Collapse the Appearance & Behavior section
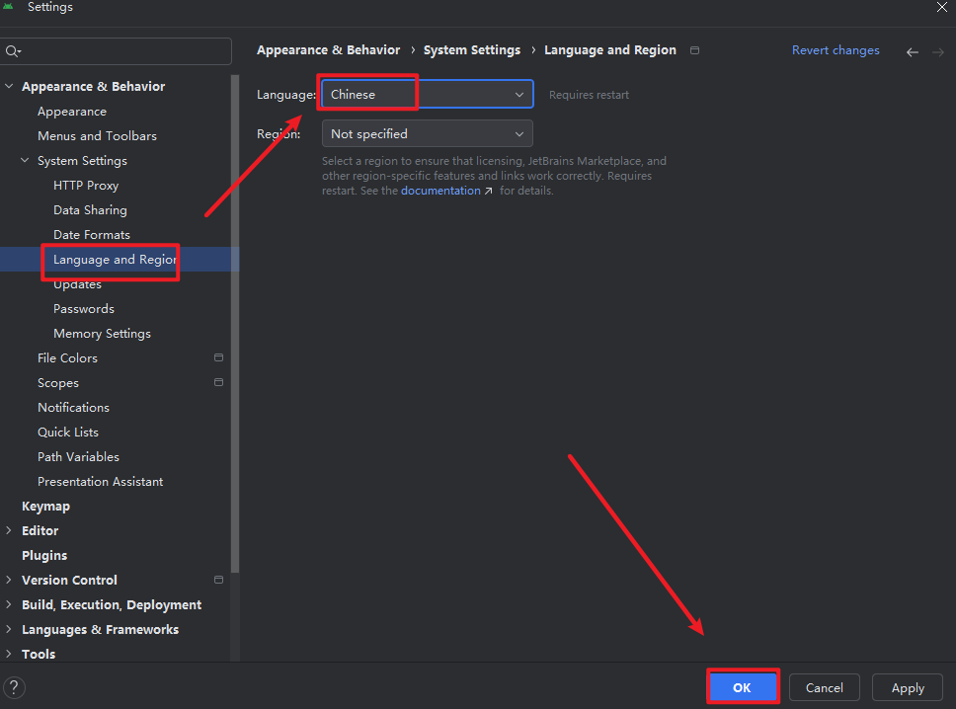Screen dimensions: 956x709 pyautogui.click(x=9, y=87)
